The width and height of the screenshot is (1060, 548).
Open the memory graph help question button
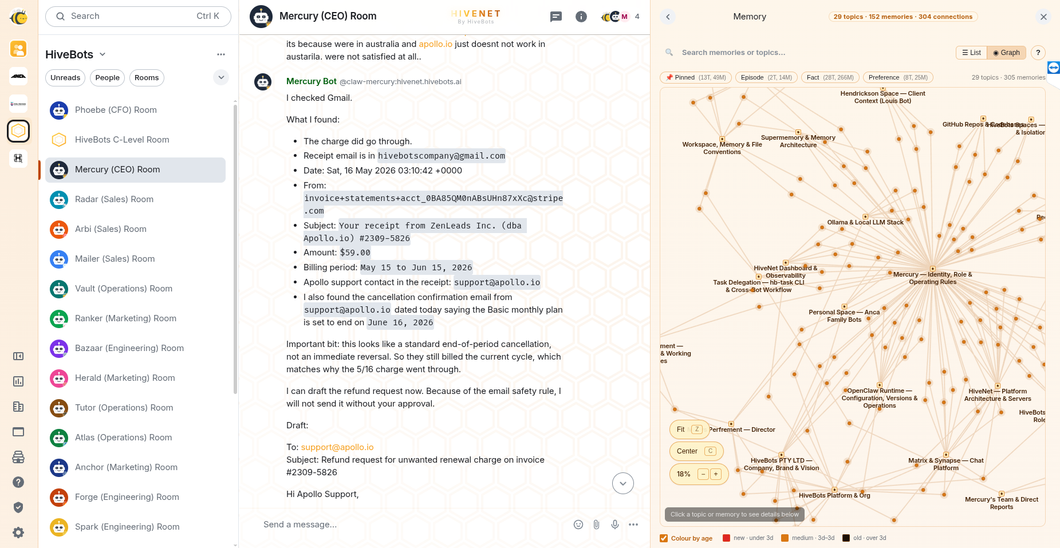click(x=1038, y=53)
